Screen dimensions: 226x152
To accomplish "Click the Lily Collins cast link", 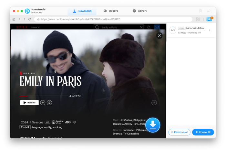I will click(126, 120).
